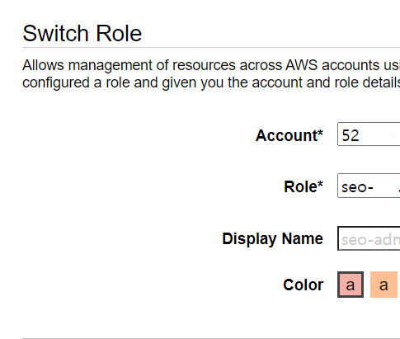The image size is (400, 339).
Task: Click the Display Name label
Action: coord(272,238)
